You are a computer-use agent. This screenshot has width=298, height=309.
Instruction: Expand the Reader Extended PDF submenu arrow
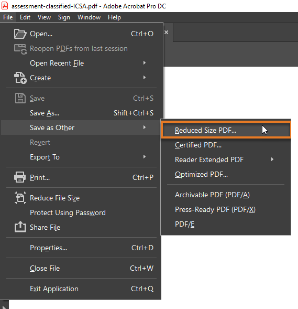tap(272, 159)
